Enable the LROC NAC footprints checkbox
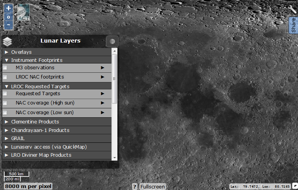This screenshot has height=190, width=298. click(x=5, y=77)
